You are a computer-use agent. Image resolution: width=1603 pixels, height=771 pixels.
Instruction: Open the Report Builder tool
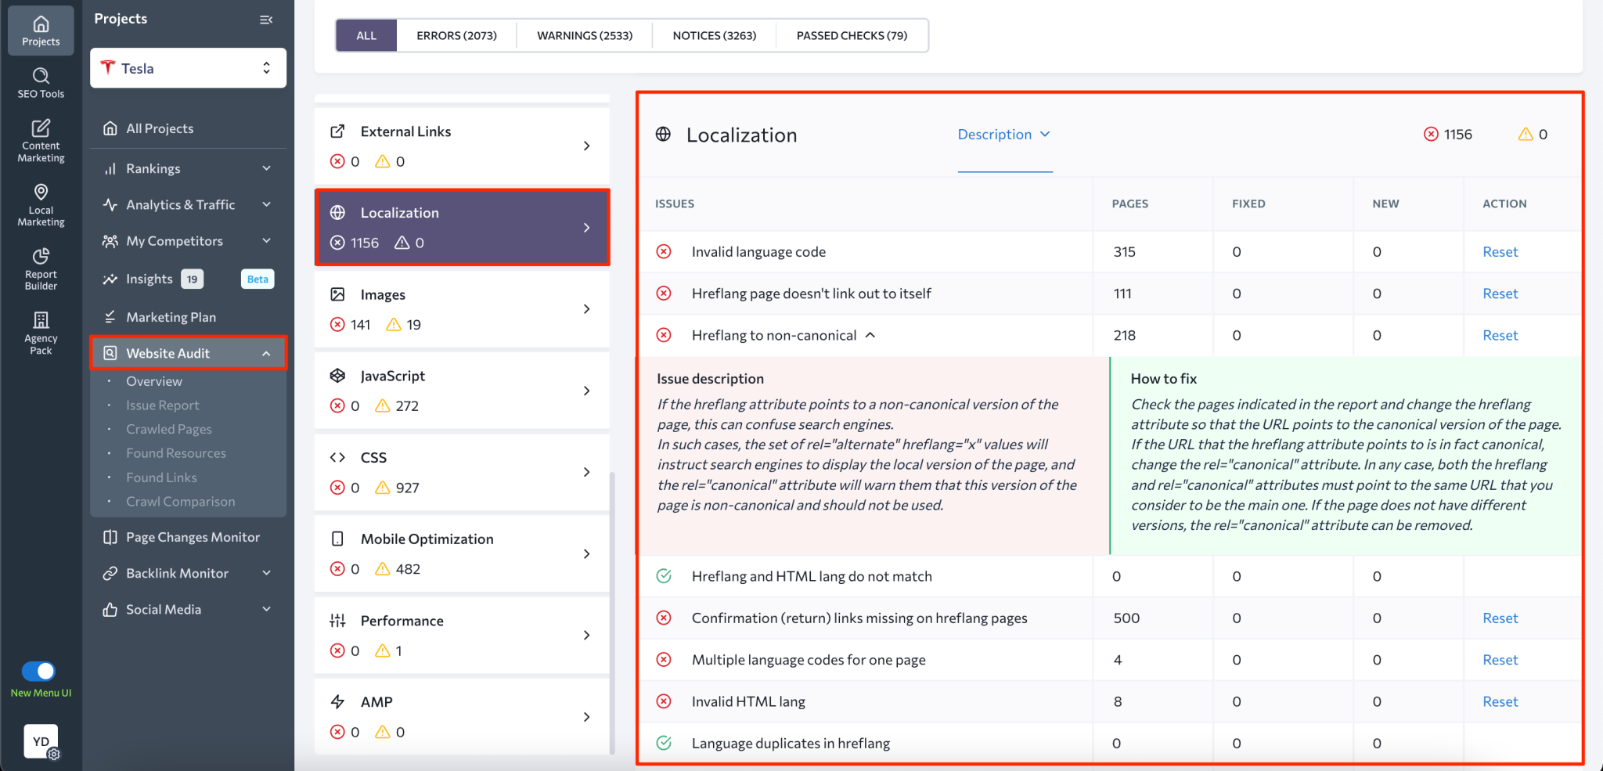pyautogui.click(x=40, y=267)
